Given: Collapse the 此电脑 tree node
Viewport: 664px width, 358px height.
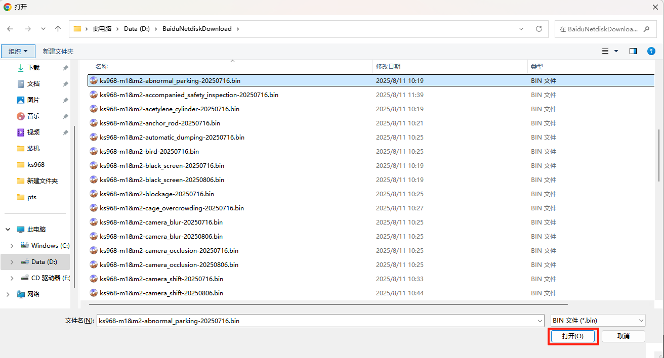Looking at the screenshot, I should tap(8, 229).
